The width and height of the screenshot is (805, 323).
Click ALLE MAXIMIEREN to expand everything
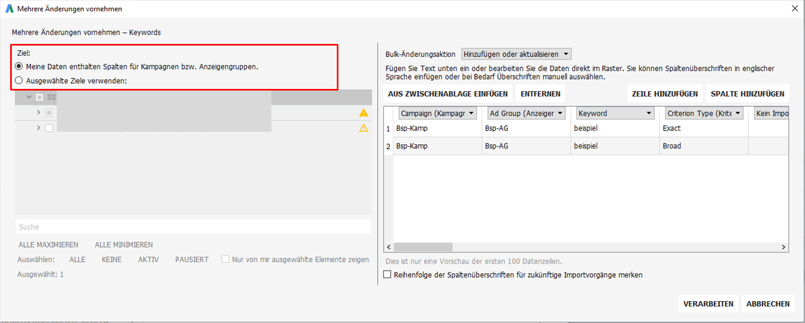pyautogui.click(x=48, y=244)
